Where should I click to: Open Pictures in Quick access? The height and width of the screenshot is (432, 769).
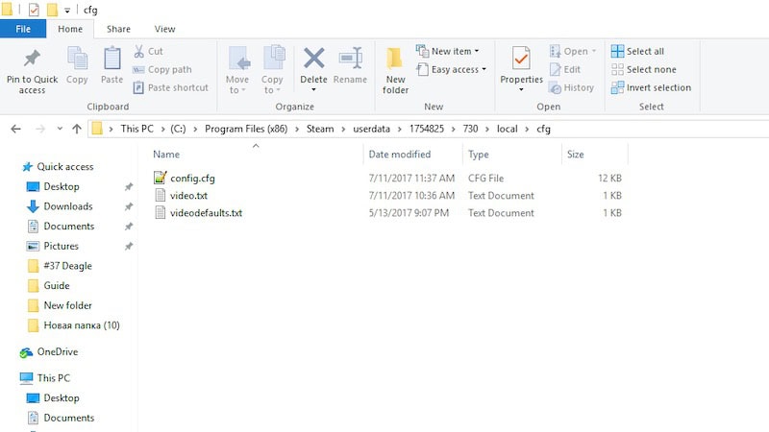[61, 246]
